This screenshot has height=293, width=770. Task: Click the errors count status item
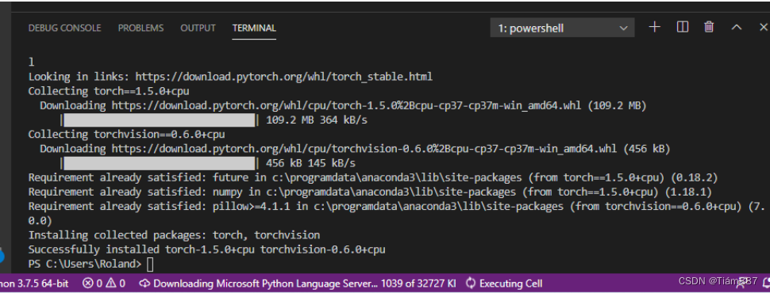(93, 283)
